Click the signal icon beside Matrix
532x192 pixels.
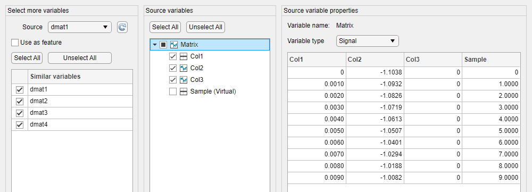click(x=174, y=45)
